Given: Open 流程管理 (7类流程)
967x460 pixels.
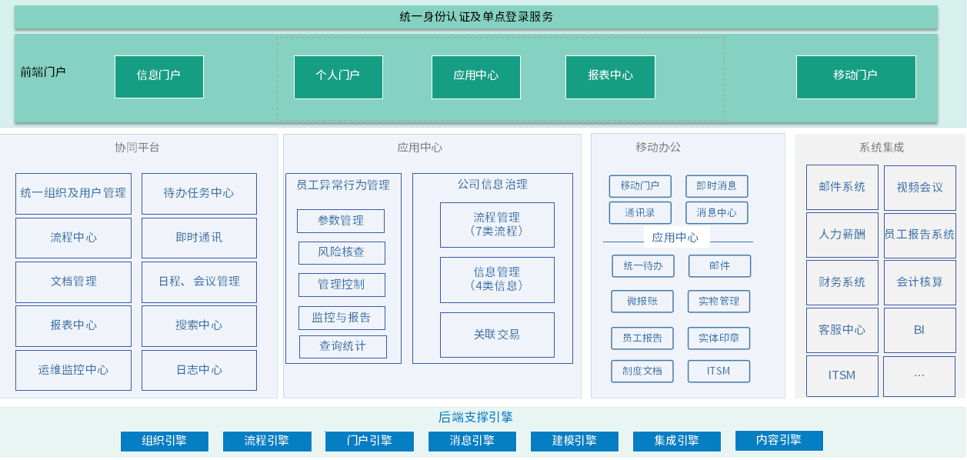Looking at the screenshot, I should tap(497, 225).
